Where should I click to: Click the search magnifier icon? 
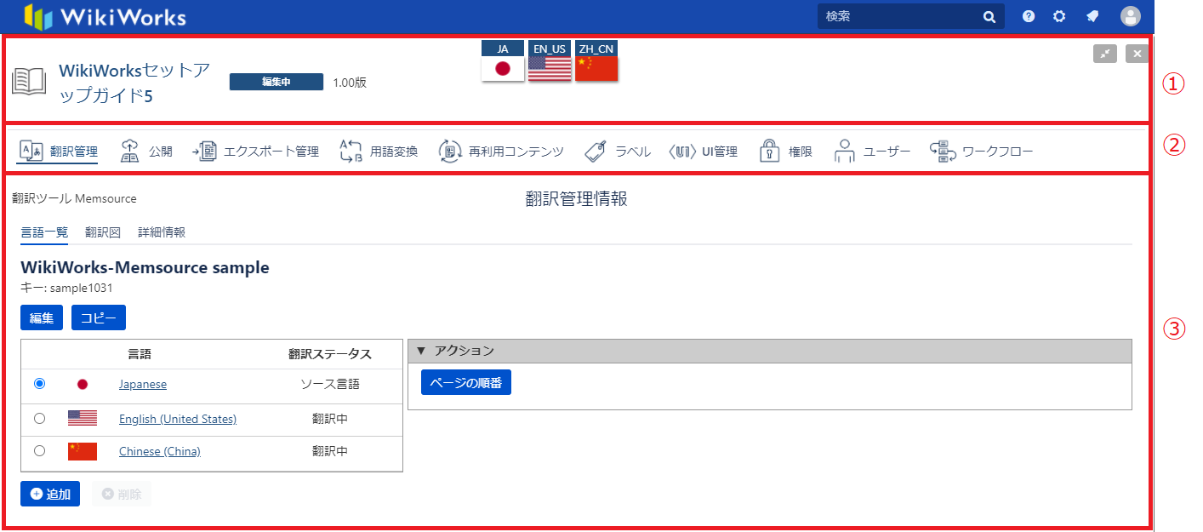(x=989, y=16)
